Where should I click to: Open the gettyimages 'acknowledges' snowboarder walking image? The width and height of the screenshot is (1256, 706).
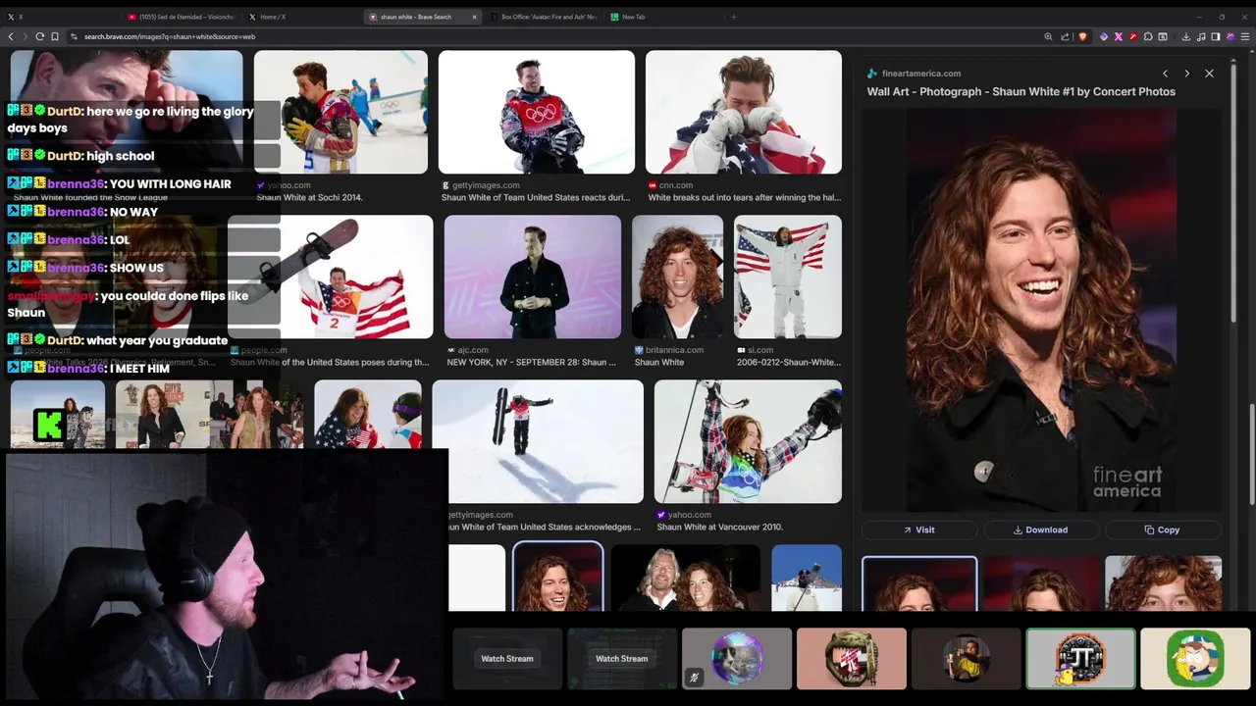538,441
